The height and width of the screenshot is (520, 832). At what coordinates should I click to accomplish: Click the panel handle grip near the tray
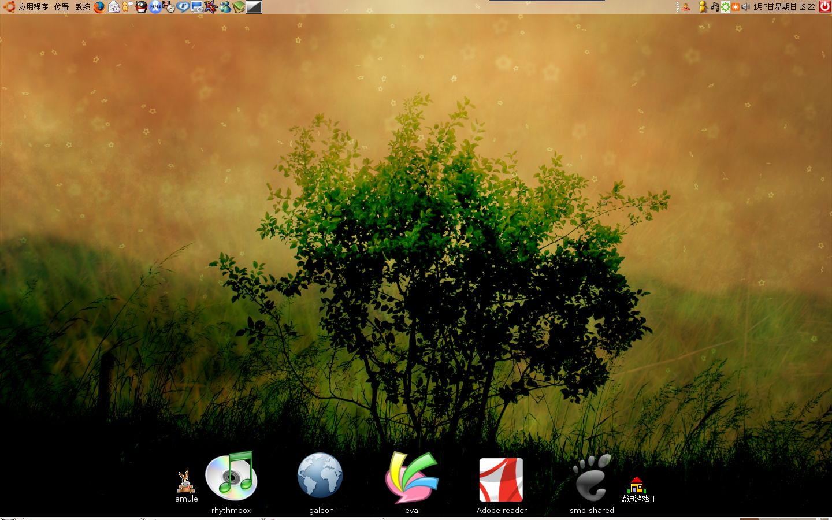coord(678,7)
